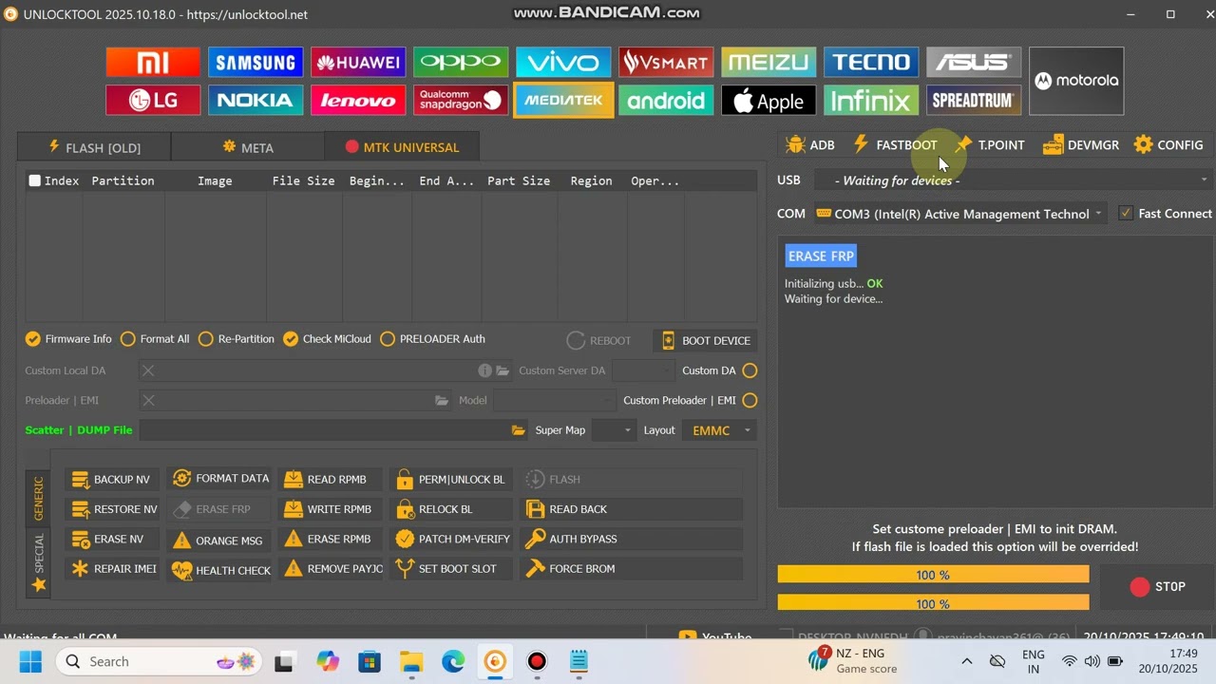Select the Motorola brand logo
The image size is (1216, 684).
pos(1076,81)
